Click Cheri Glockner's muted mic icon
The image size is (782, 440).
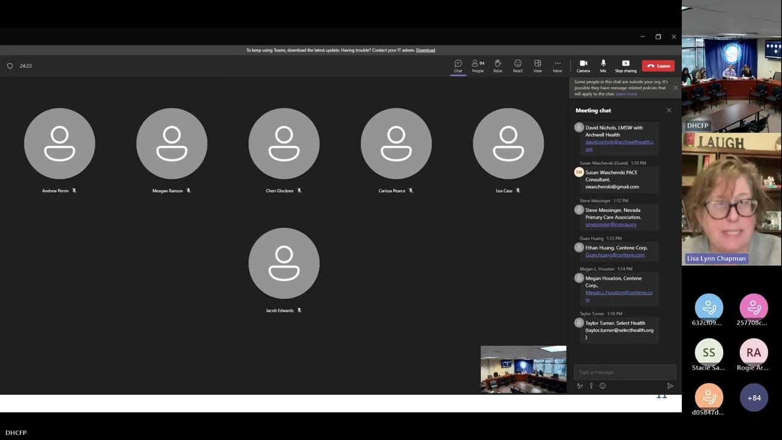click(x=299, y=191)
